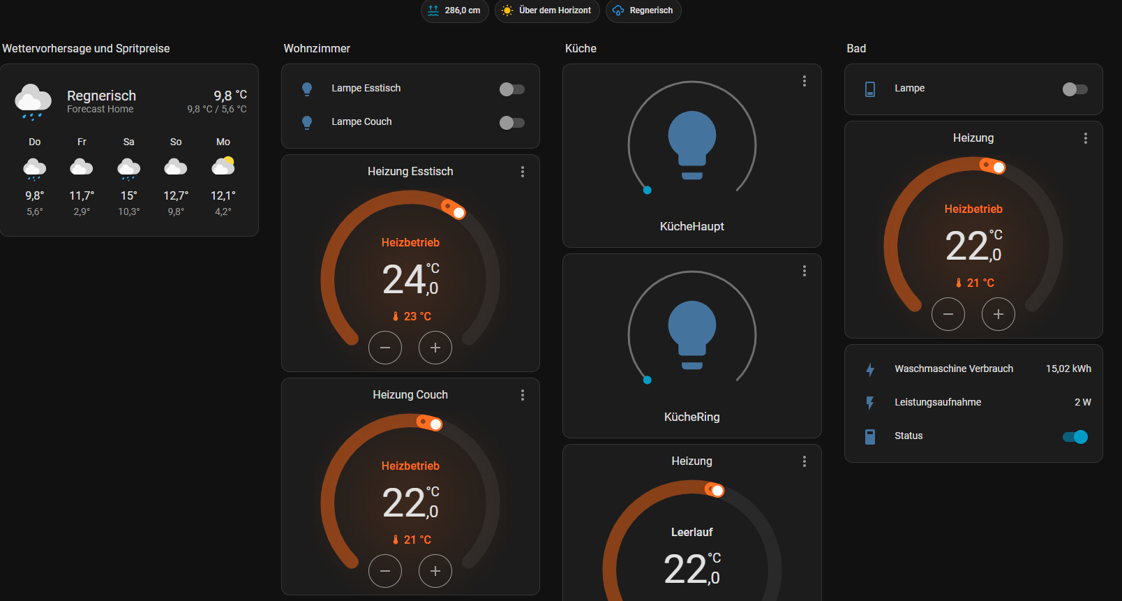Open the KücheHaupt card overflow menu
Image resolution: width=1122 pixels, height=601 pixels.
pyautogui.click(x=805, y=81)
